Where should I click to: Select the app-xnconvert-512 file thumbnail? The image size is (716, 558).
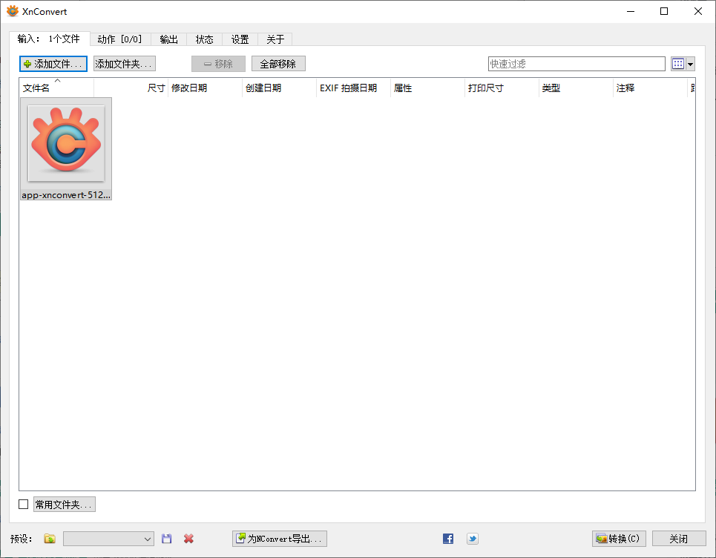click(x=65, y=142)
